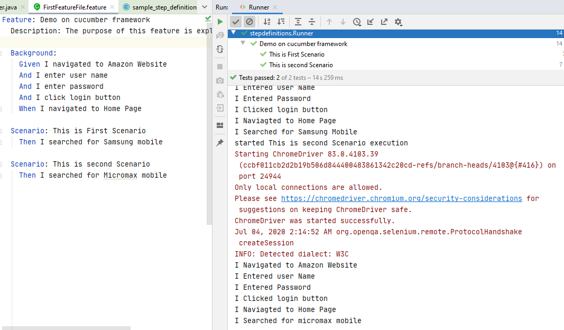Screen dimensions: 564x330
Task: Go to next failed test arrow
Action: [343, 22]
